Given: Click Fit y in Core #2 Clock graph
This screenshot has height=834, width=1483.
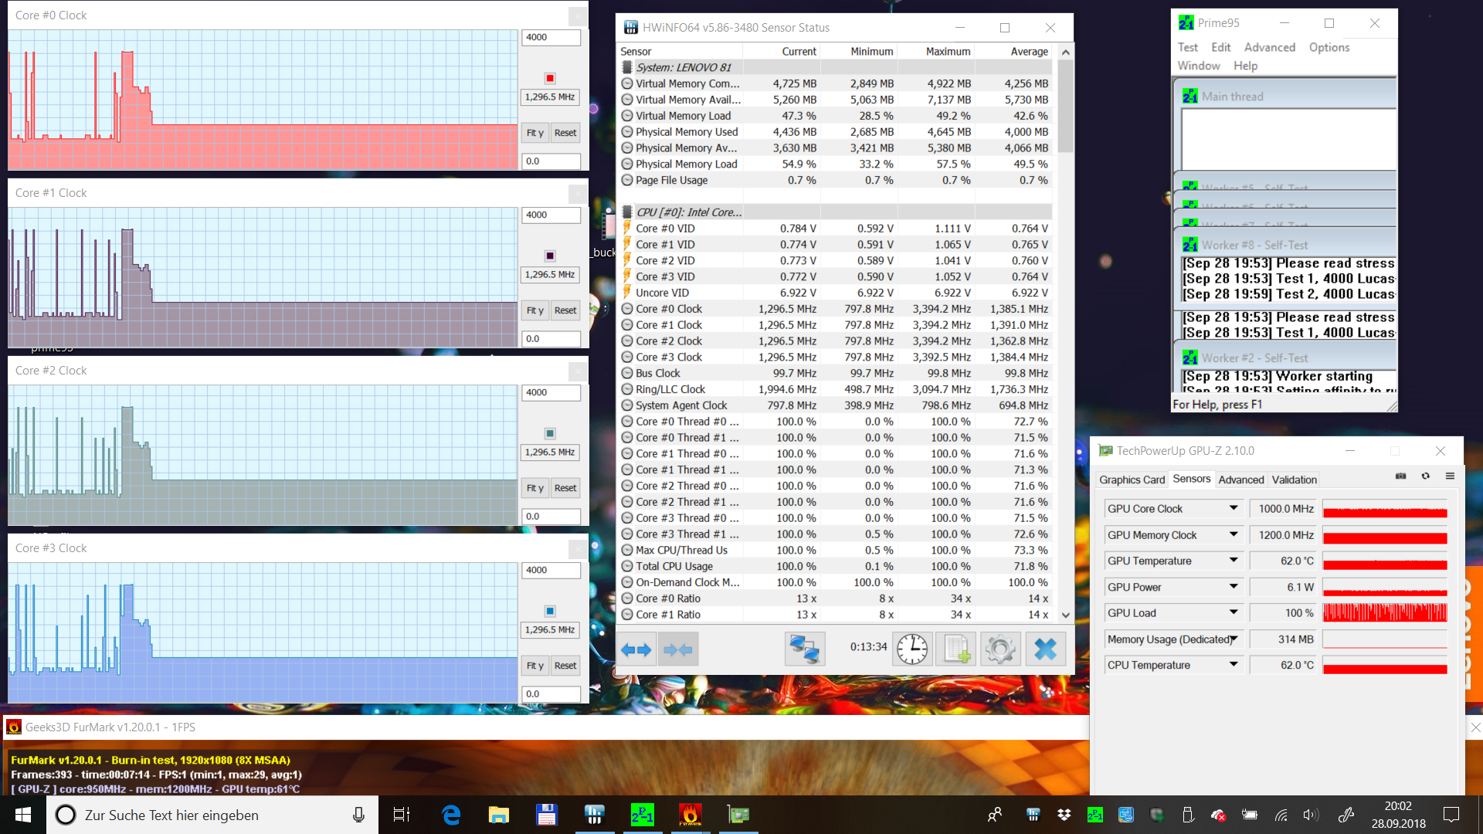Looking at the screenshot, I should point(534,488).
